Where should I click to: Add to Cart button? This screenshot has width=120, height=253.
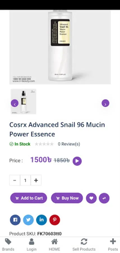(x=29, y=198)
